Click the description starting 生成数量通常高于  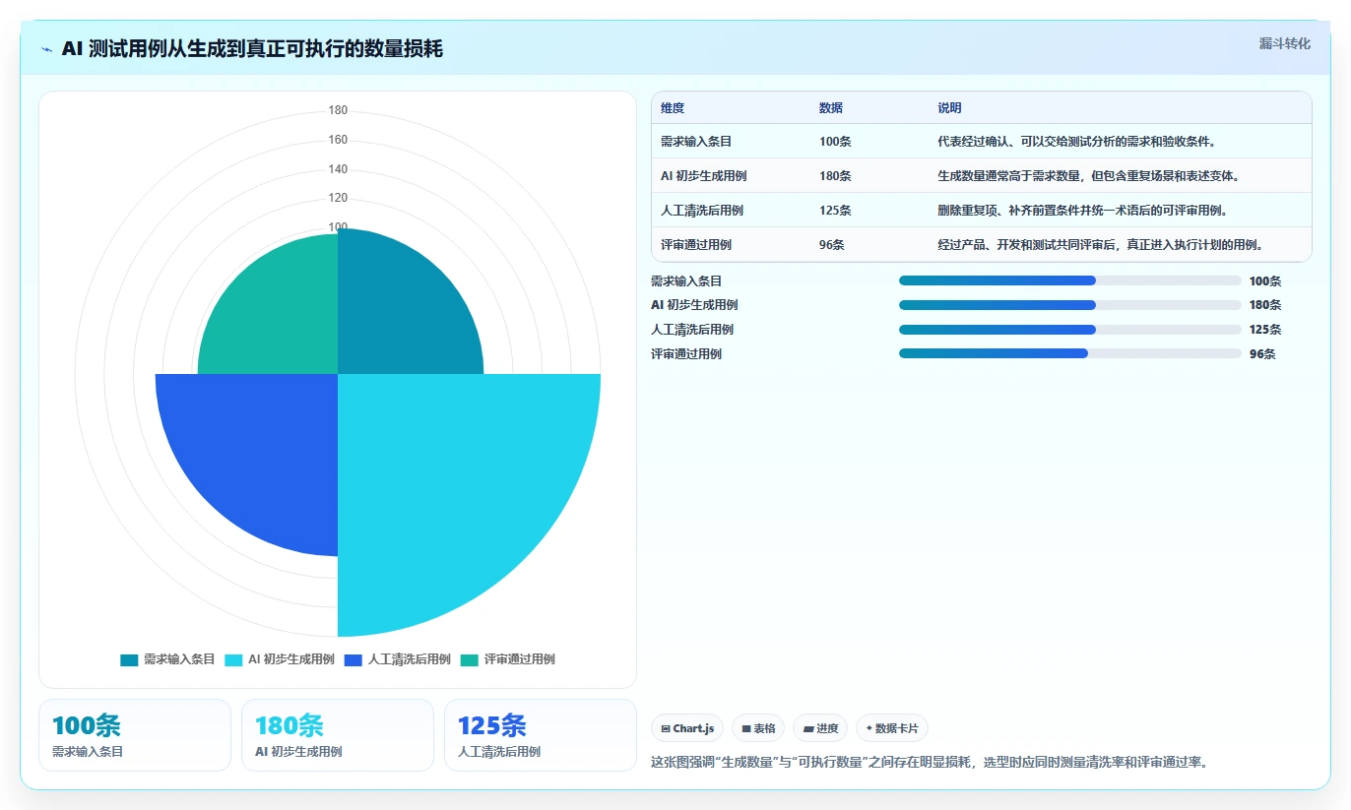1088,176
